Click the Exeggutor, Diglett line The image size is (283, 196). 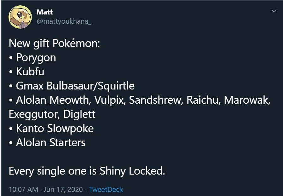tap(52, 114)
